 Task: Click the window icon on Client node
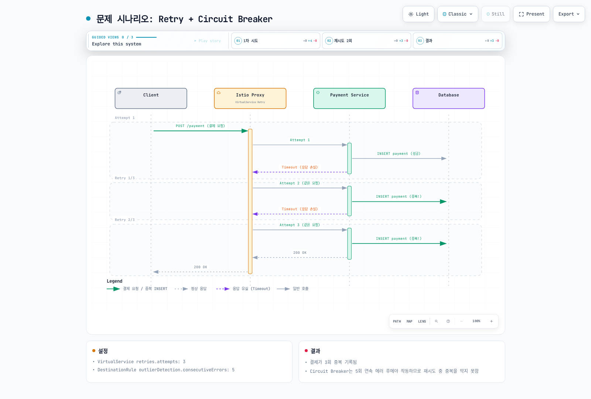pos(119,93)
